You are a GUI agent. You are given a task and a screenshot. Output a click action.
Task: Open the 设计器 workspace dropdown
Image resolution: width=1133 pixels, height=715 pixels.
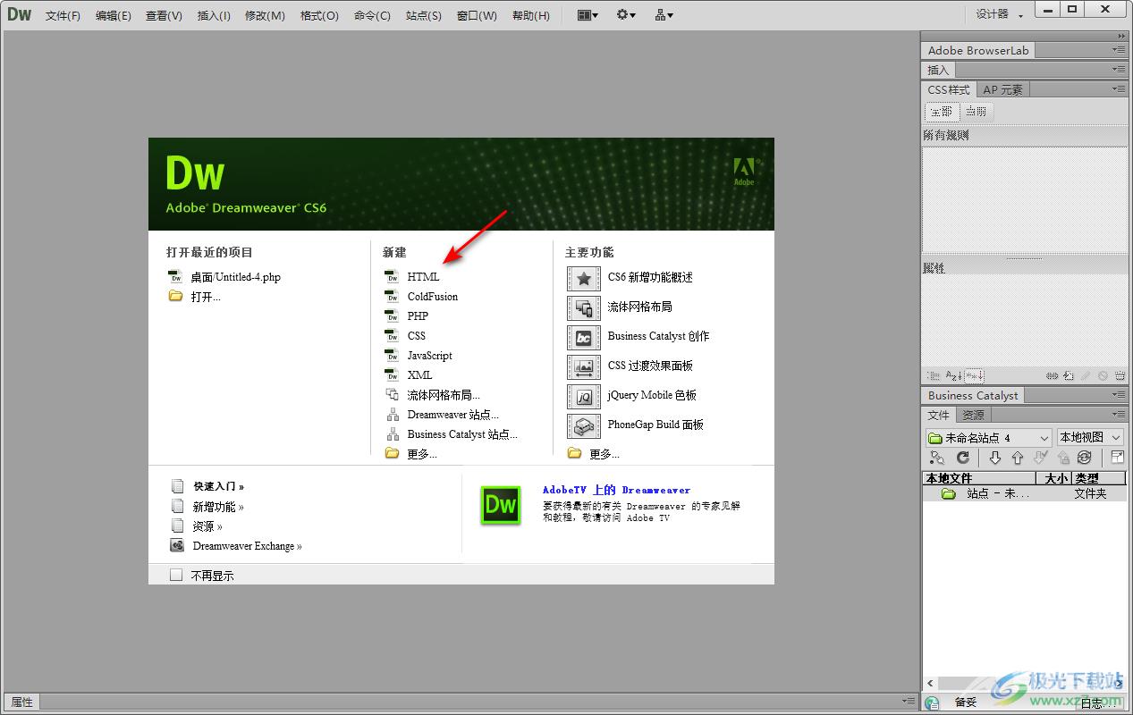[1000, 14]
